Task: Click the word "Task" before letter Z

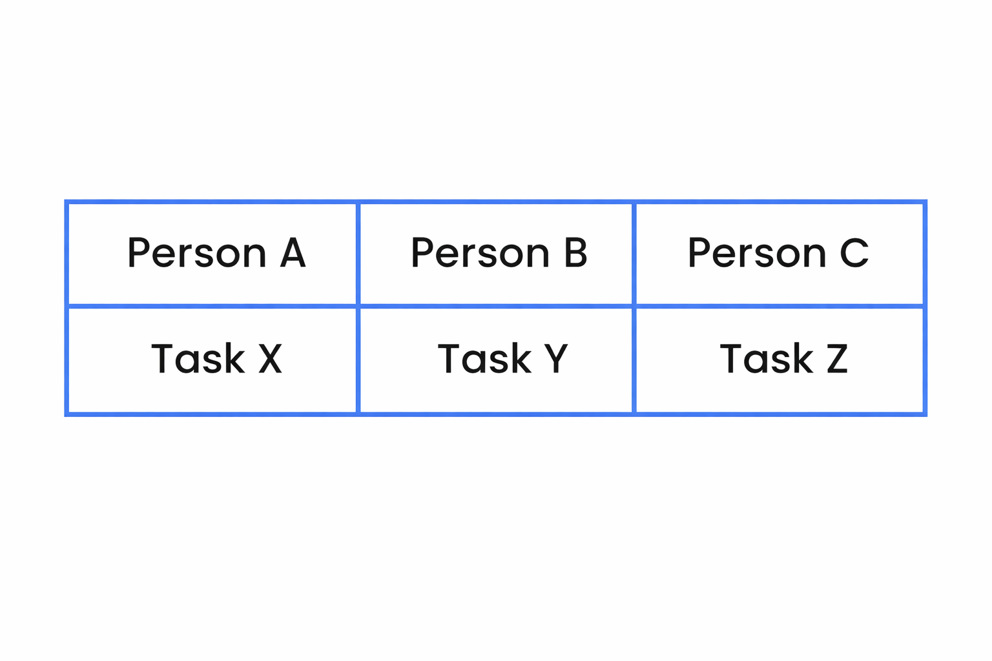Action: (x=767, y=359)
